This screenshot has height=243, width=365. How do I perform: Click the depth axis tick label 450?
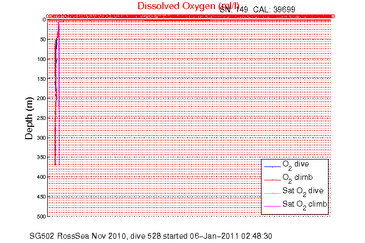[x=42, y=197]
